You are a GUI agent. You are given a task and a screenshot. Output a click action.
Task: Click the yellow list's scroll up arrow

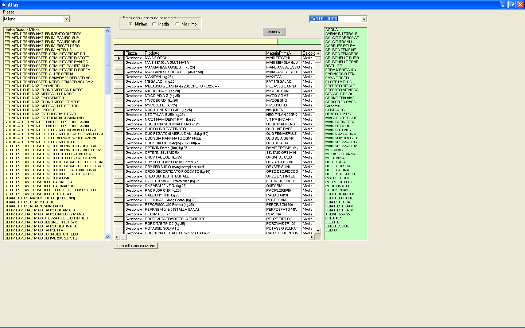[107, 31]
